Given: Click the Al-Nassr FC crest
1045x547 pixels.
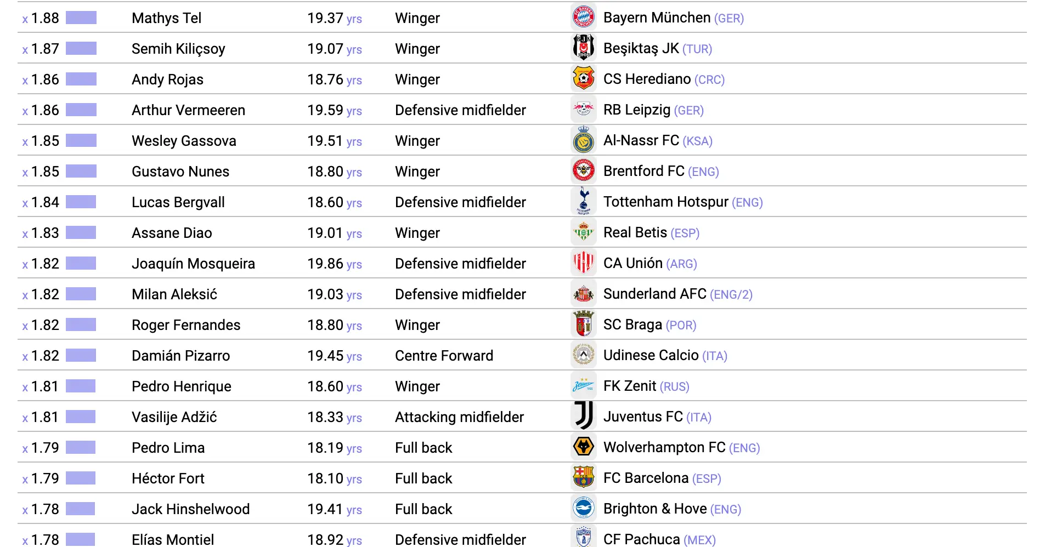Looking at the screenshot, I should point(583,140).
